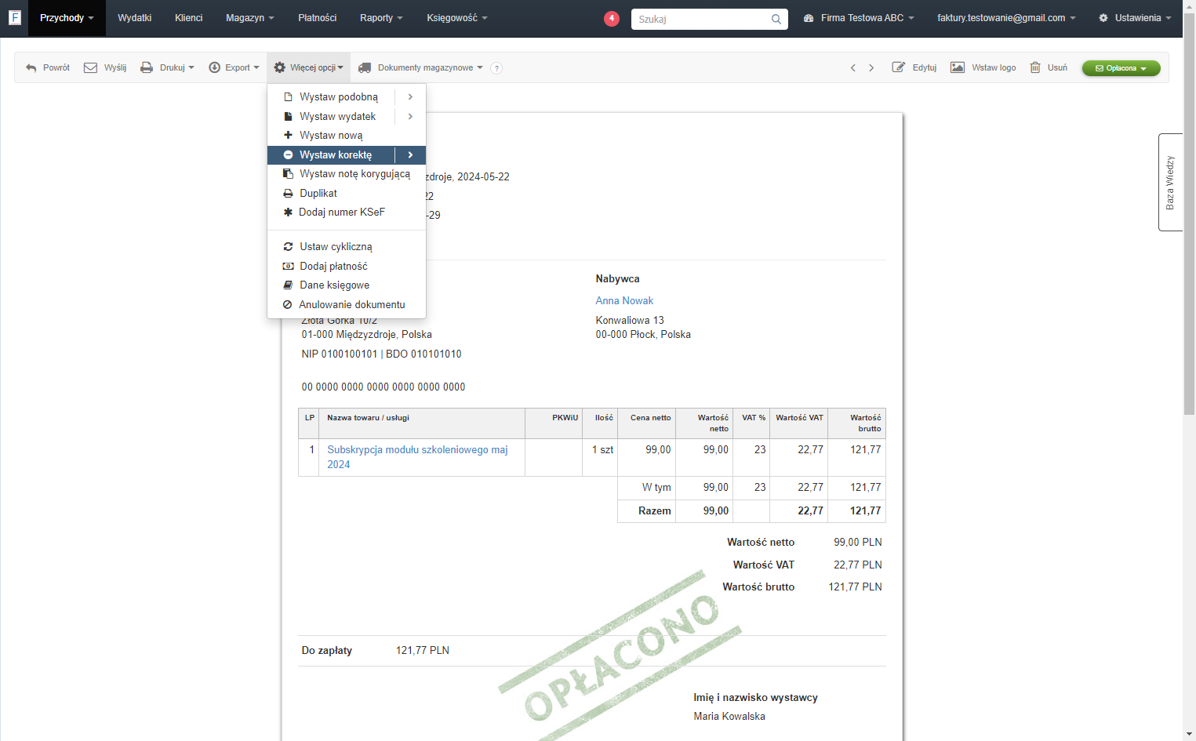
Task: Expand the Magazyn dropdown menu
Action: coord(249,18)
